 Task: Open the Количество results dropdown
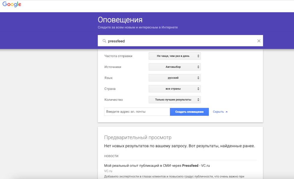(175, 100)
